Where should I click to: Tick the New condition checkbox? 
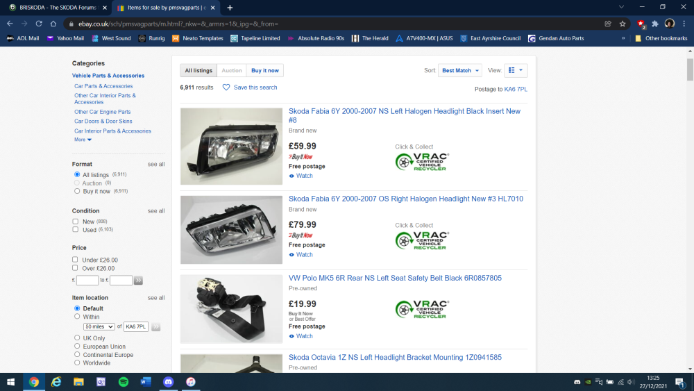pos(75,222)
